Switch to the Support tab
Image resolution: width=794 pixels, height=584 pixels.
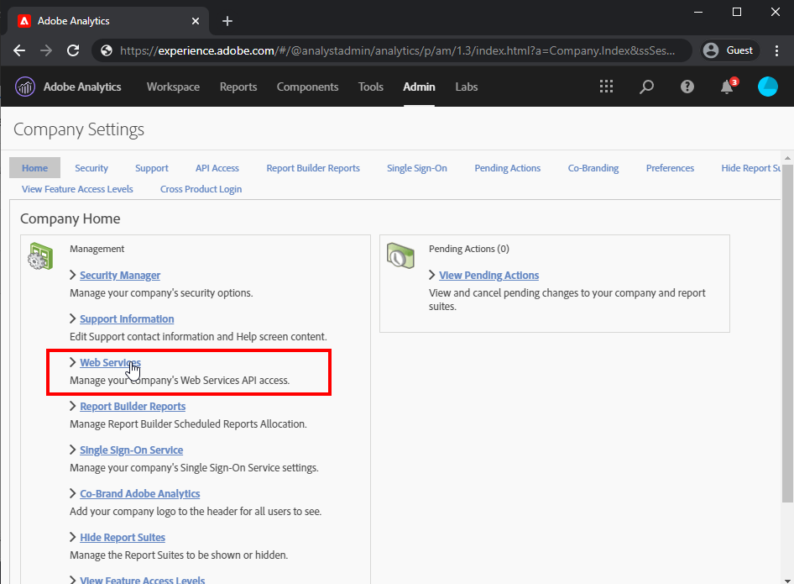152,168
